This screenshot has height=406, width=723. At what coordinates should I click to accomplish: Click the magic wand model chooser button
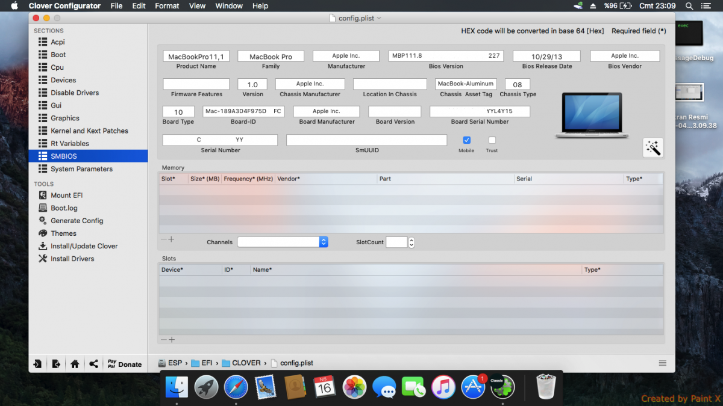pos(653,147)
